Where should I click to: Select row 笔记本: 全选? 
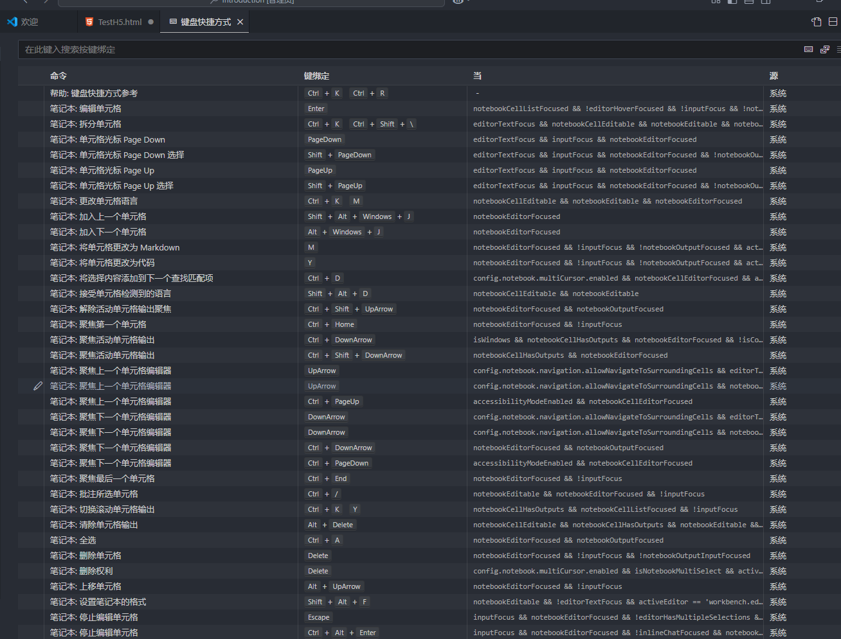point(430,540)
